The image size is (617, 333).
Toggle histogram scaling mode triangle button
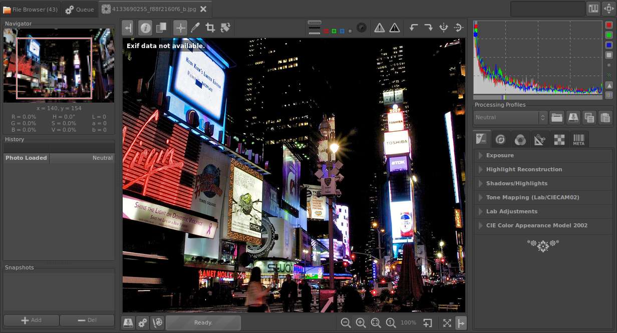click(x=609, y=85)
